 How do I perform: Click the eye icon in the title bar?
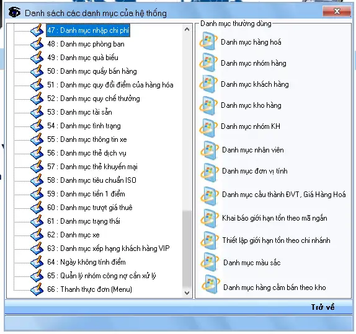point(14,12)
